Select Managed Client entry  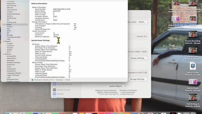(x=13, y=79)
